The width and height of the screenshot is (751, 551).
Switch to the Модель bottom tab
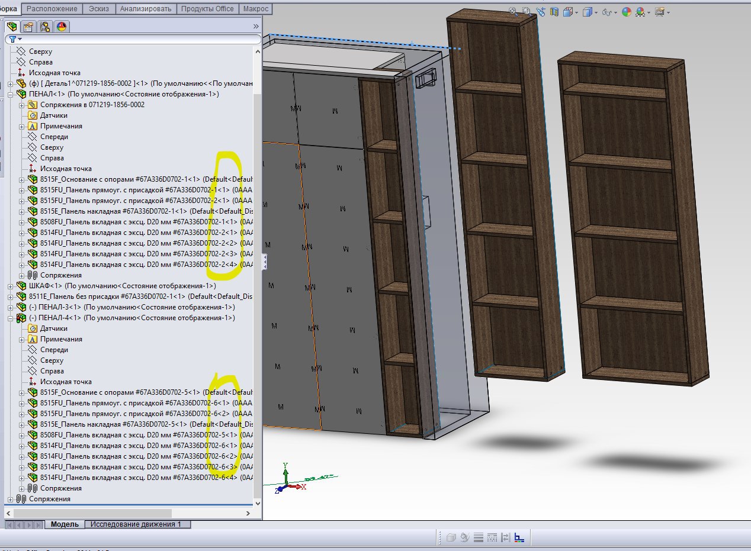click(x=65, y=524)
